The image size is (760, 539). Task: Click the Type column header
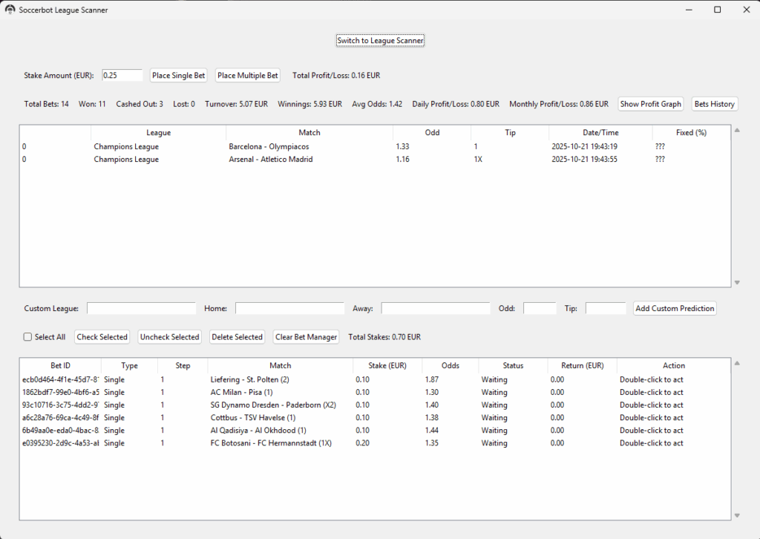(x=129, y=365)
